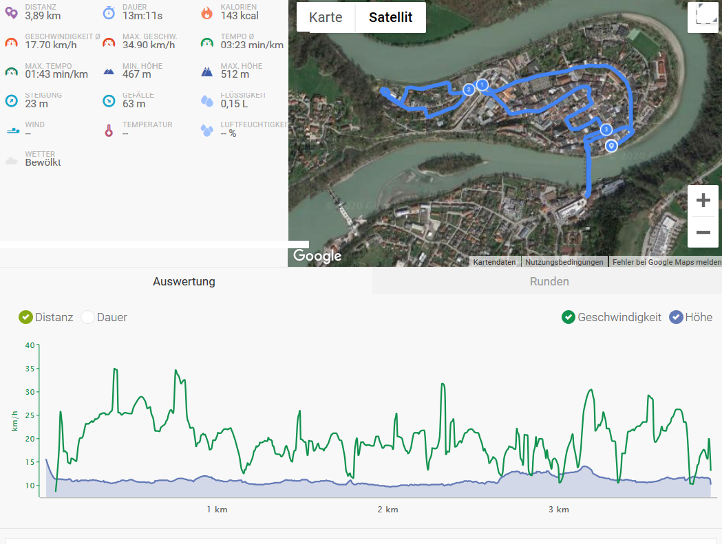Open the Runden tab
Screen dimensions: 722x544
point(549,281)
